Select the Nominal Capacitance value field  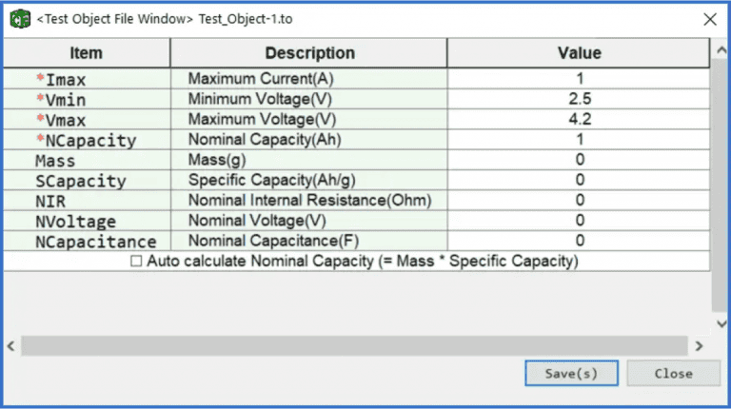[x=579, y=241]
